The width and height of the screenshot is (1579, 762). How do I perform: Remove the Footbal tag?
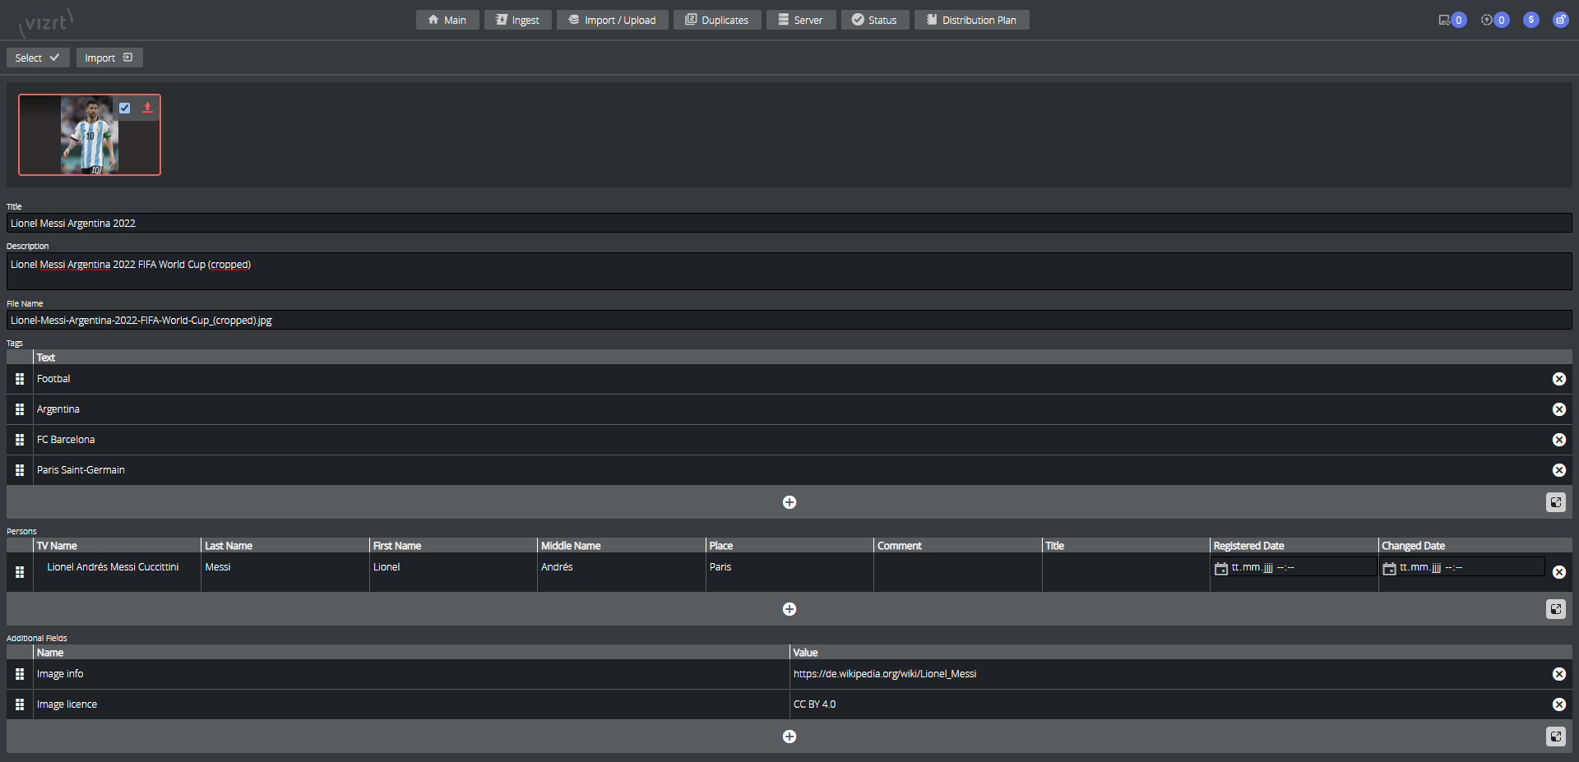(1559, 379)
